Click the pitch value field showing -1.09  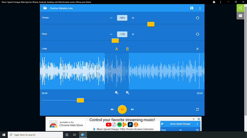coord(122,34)
